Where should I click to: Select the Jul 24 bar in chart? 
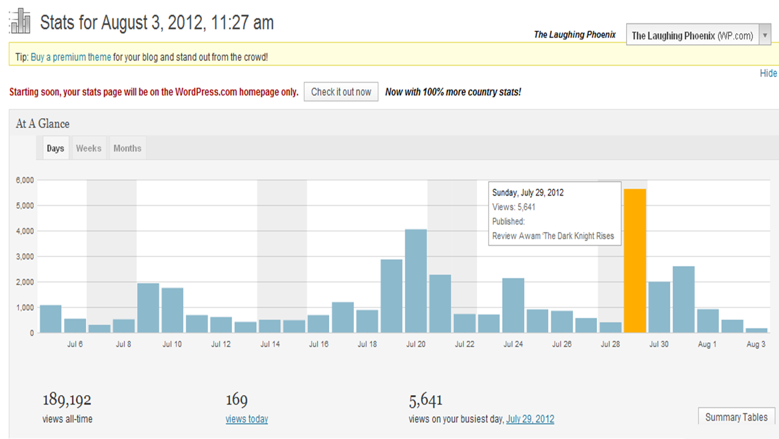point(513,305)
